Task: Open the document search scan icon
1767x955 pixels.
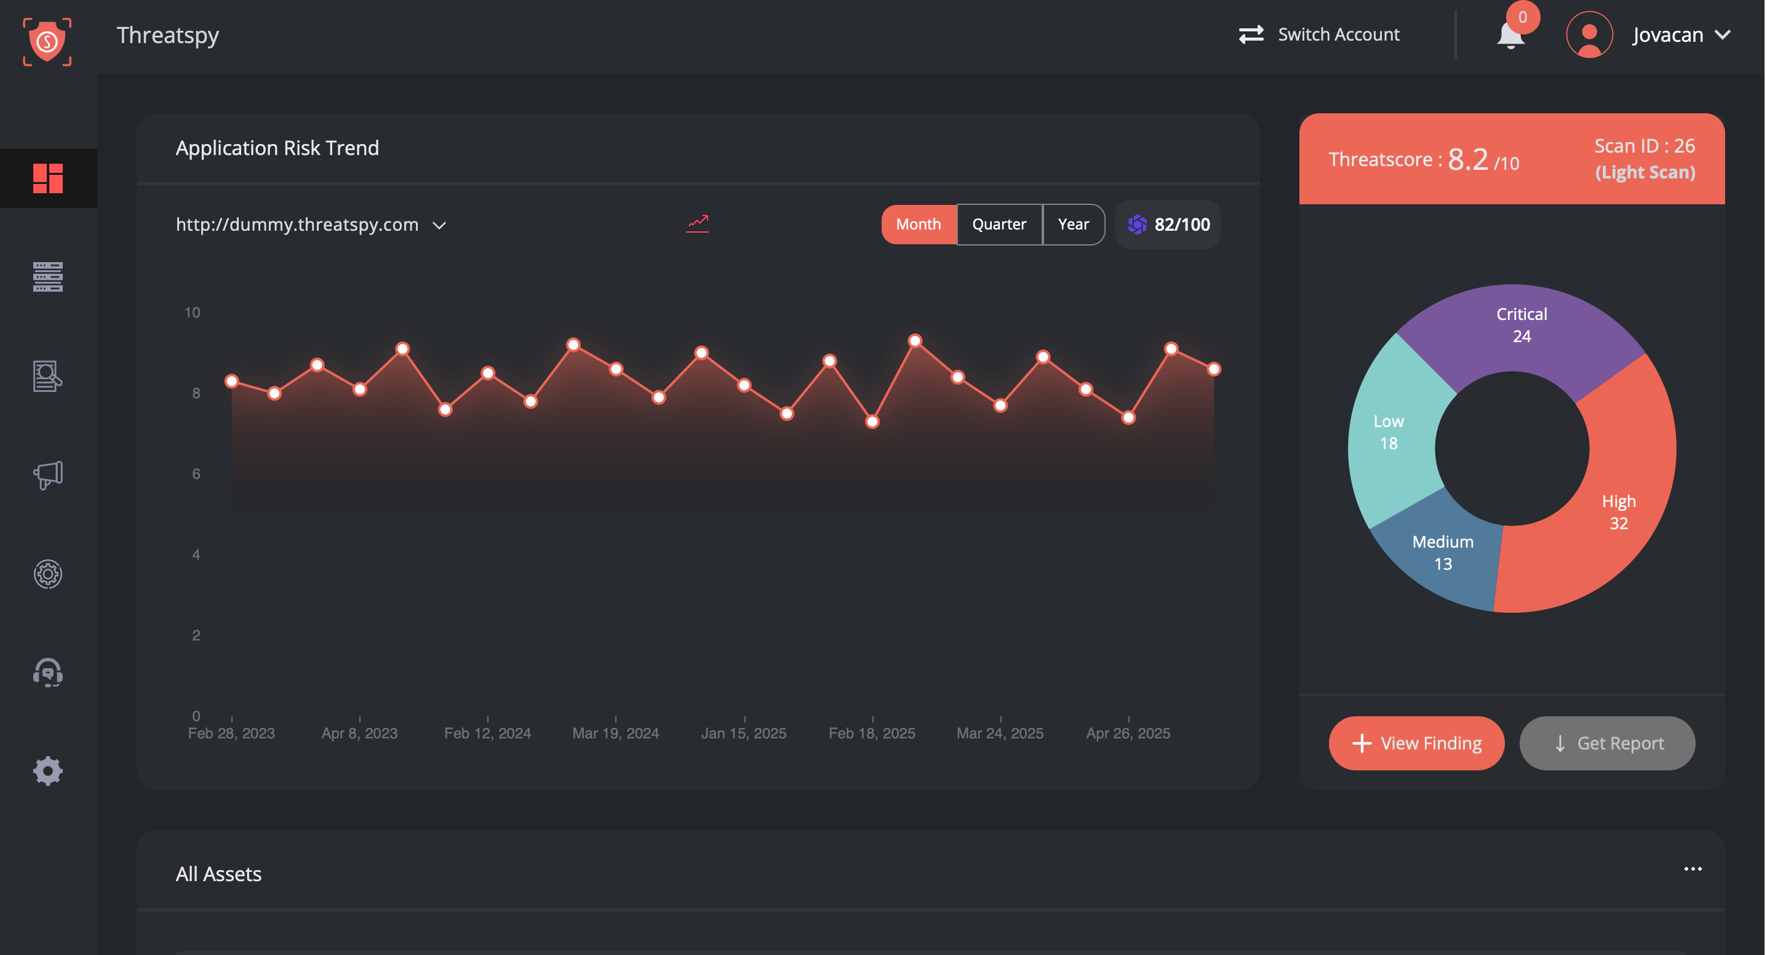Action: [x=48, y=376]
